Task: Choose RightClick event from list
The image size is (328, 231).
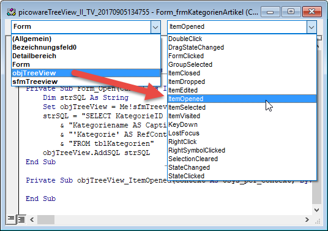Action: [x=242, y=142]
